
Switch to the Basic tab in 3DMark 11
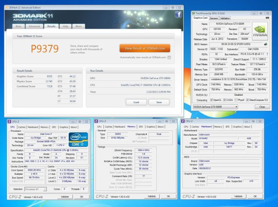18,26
